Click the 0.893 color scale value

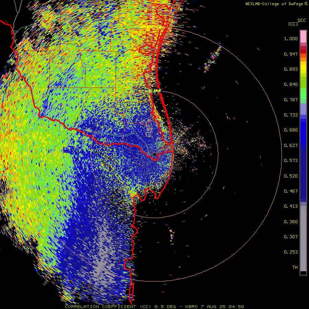[291, 69]
